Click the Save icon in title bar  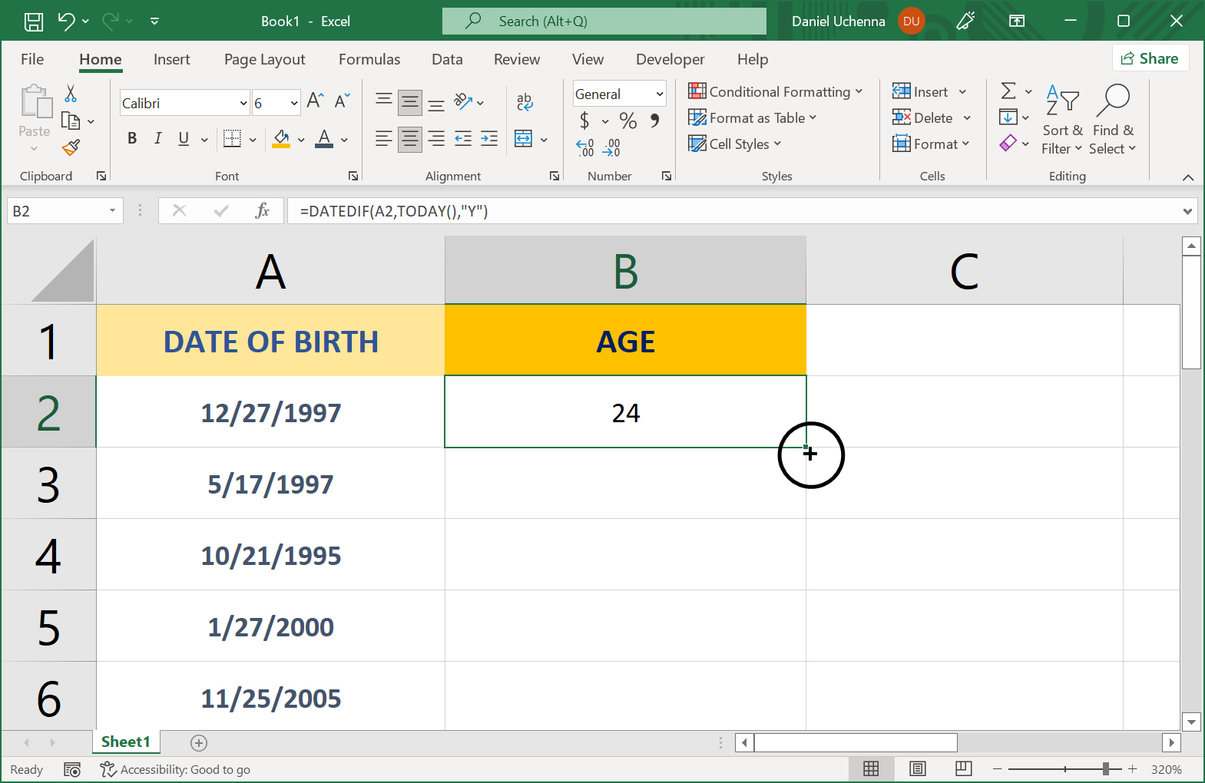(x=34, y=21)
